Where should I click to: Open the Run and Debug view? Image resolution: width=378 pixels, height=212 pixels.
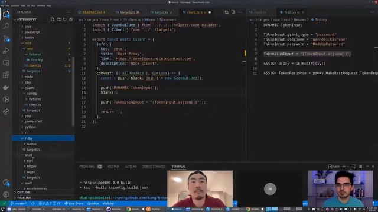(6, 51)
